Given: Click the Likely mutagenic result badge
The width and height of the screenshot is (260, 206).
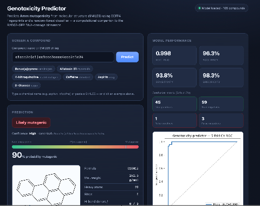Looking at the screenshot, I should (31, 123).
